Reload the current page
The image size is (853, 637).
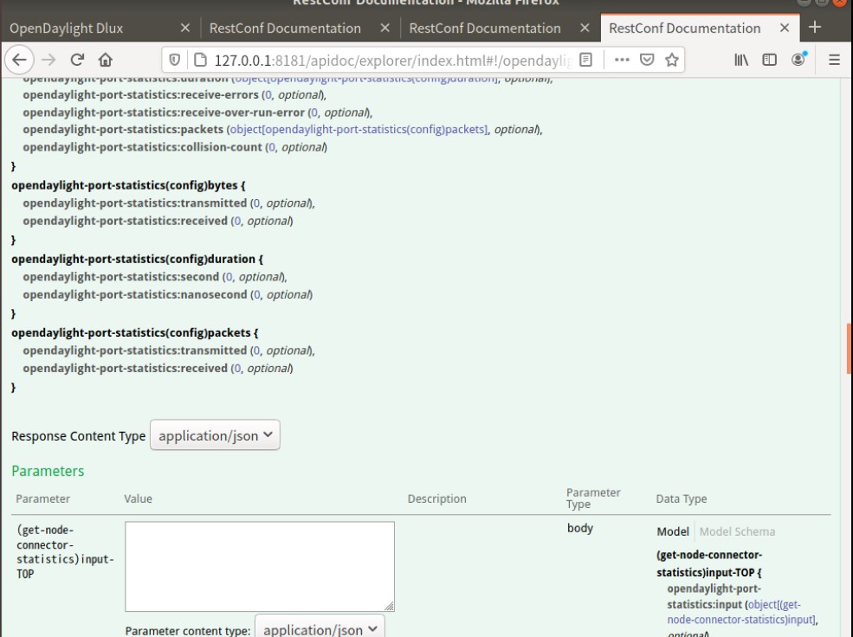tap(77, 60)
